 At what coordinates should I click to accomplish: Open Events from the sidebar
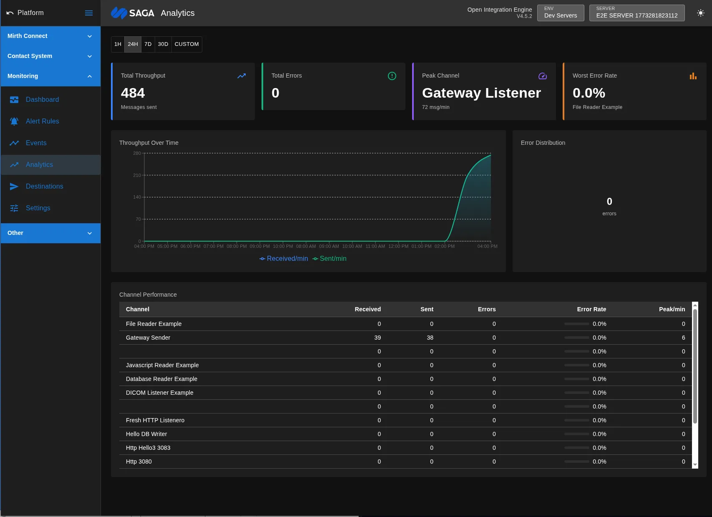coord(36,143)
